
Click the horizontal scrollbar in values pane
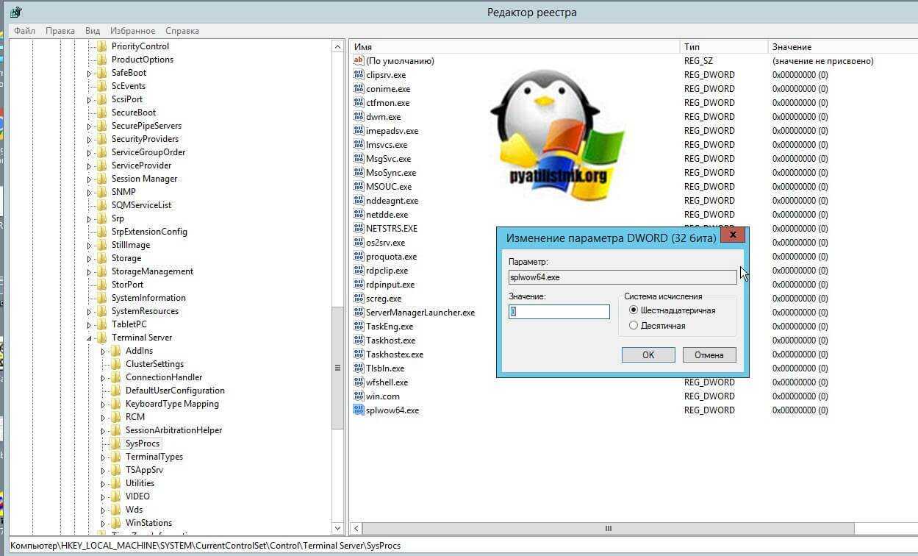(x=608, y=528)
